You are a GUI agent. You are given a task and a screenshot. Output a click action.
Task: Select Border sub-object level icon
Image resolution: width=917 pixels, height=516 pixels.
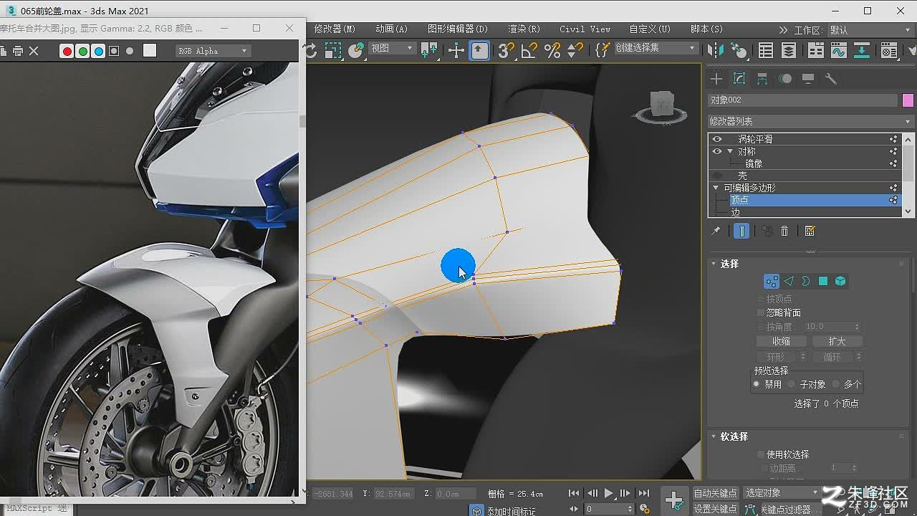(x=806, y=281)
